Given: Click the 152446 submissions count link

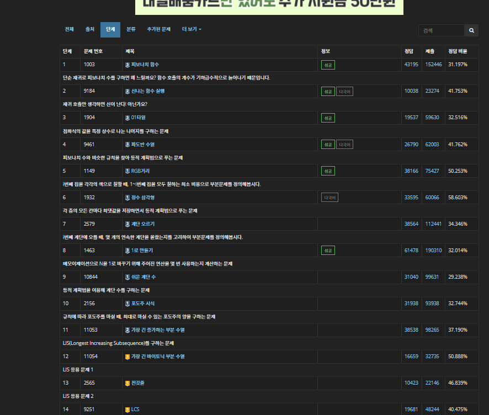Looking at the screenshot, I should 433,65.
